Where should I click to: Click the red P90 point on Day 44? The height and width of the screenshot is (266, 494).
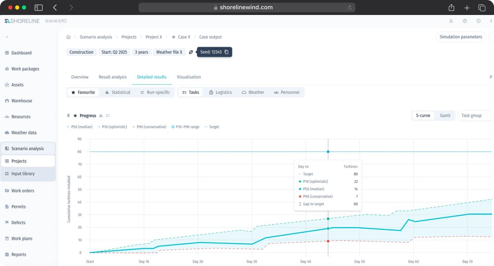point(328,241)
